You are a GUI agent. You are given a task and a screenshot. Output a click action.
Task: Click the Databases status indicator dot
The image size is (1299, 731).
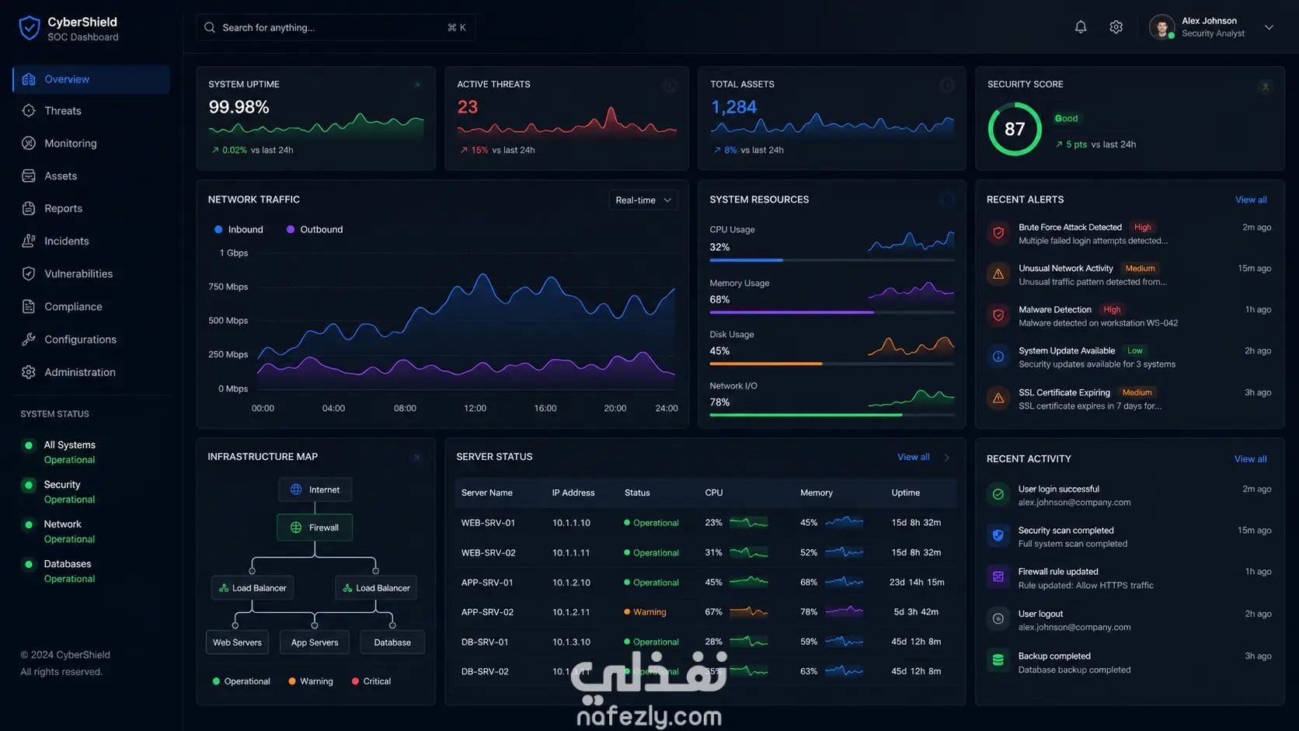tap(29, 565)
